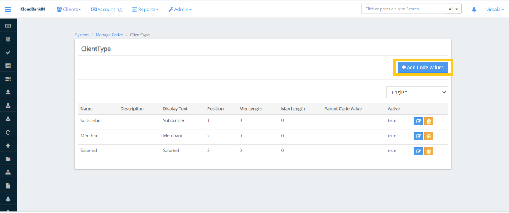Expand the All search filter dropdown
Screen dimensions: 509x213
453,9
